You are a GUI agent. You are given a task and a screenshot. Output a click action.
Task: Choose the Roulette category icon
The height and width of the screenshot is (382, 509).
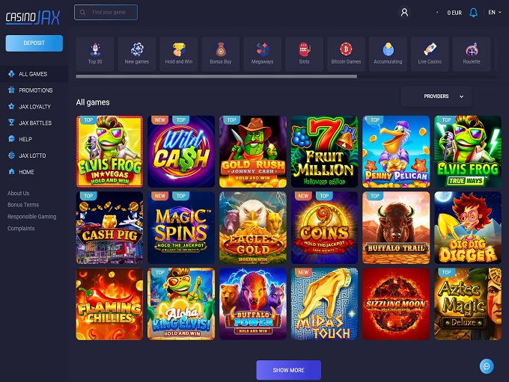pyautogui.click(x=472, y=54)
